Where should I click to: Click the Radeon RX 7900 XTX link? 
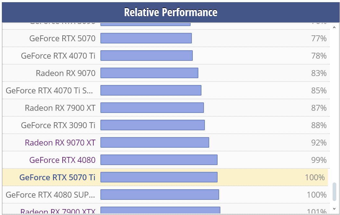(x=58, y=212)
